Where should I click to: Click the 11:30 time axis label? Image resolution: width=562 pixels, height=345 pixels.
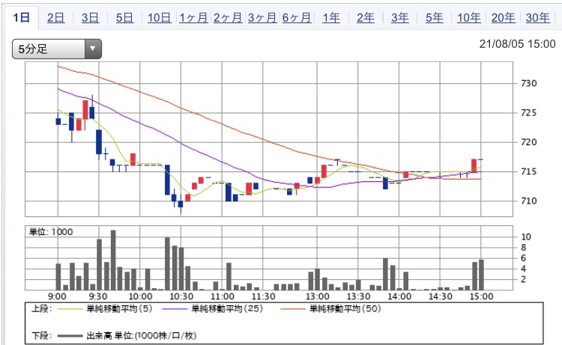tap(263, 296)
